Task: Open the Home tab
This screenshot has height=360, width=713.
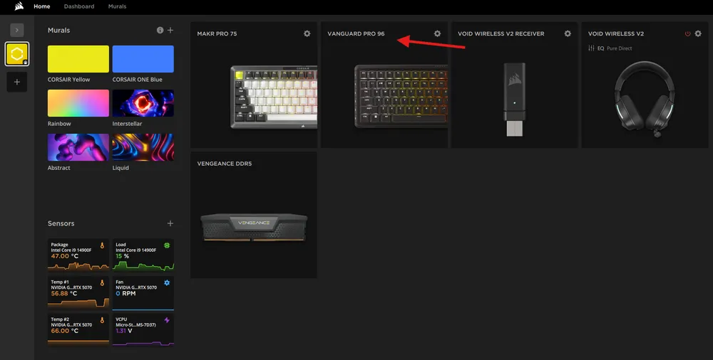Action: (x=42, y=6)
